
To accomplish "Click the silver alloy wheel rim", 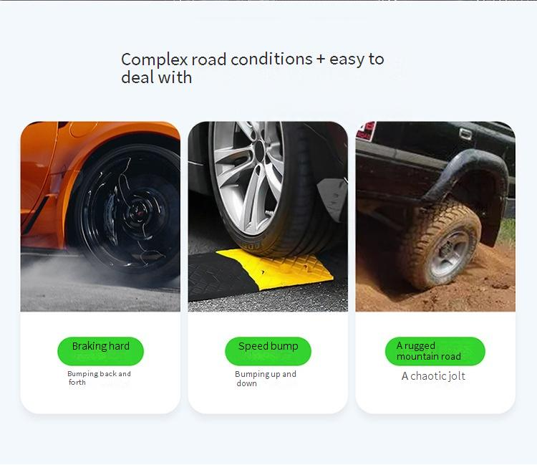I will (x=249, y=178).
